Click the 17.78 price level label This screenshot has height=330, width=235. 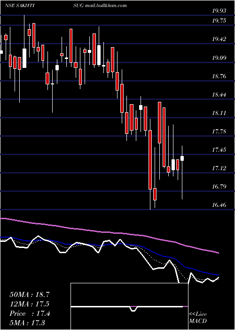pos(219,132)
